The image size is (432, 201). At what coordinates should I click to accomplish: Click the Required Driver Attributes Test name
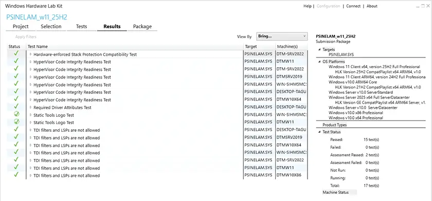[62, 107]
